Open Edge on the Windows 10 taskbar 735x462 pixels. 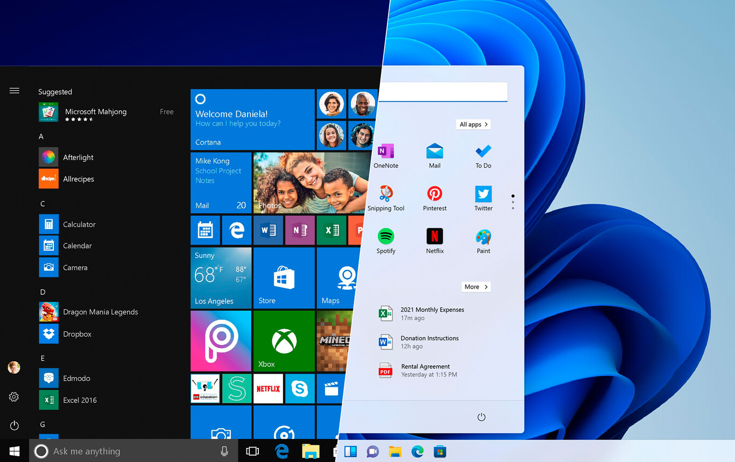pos(282,451)
